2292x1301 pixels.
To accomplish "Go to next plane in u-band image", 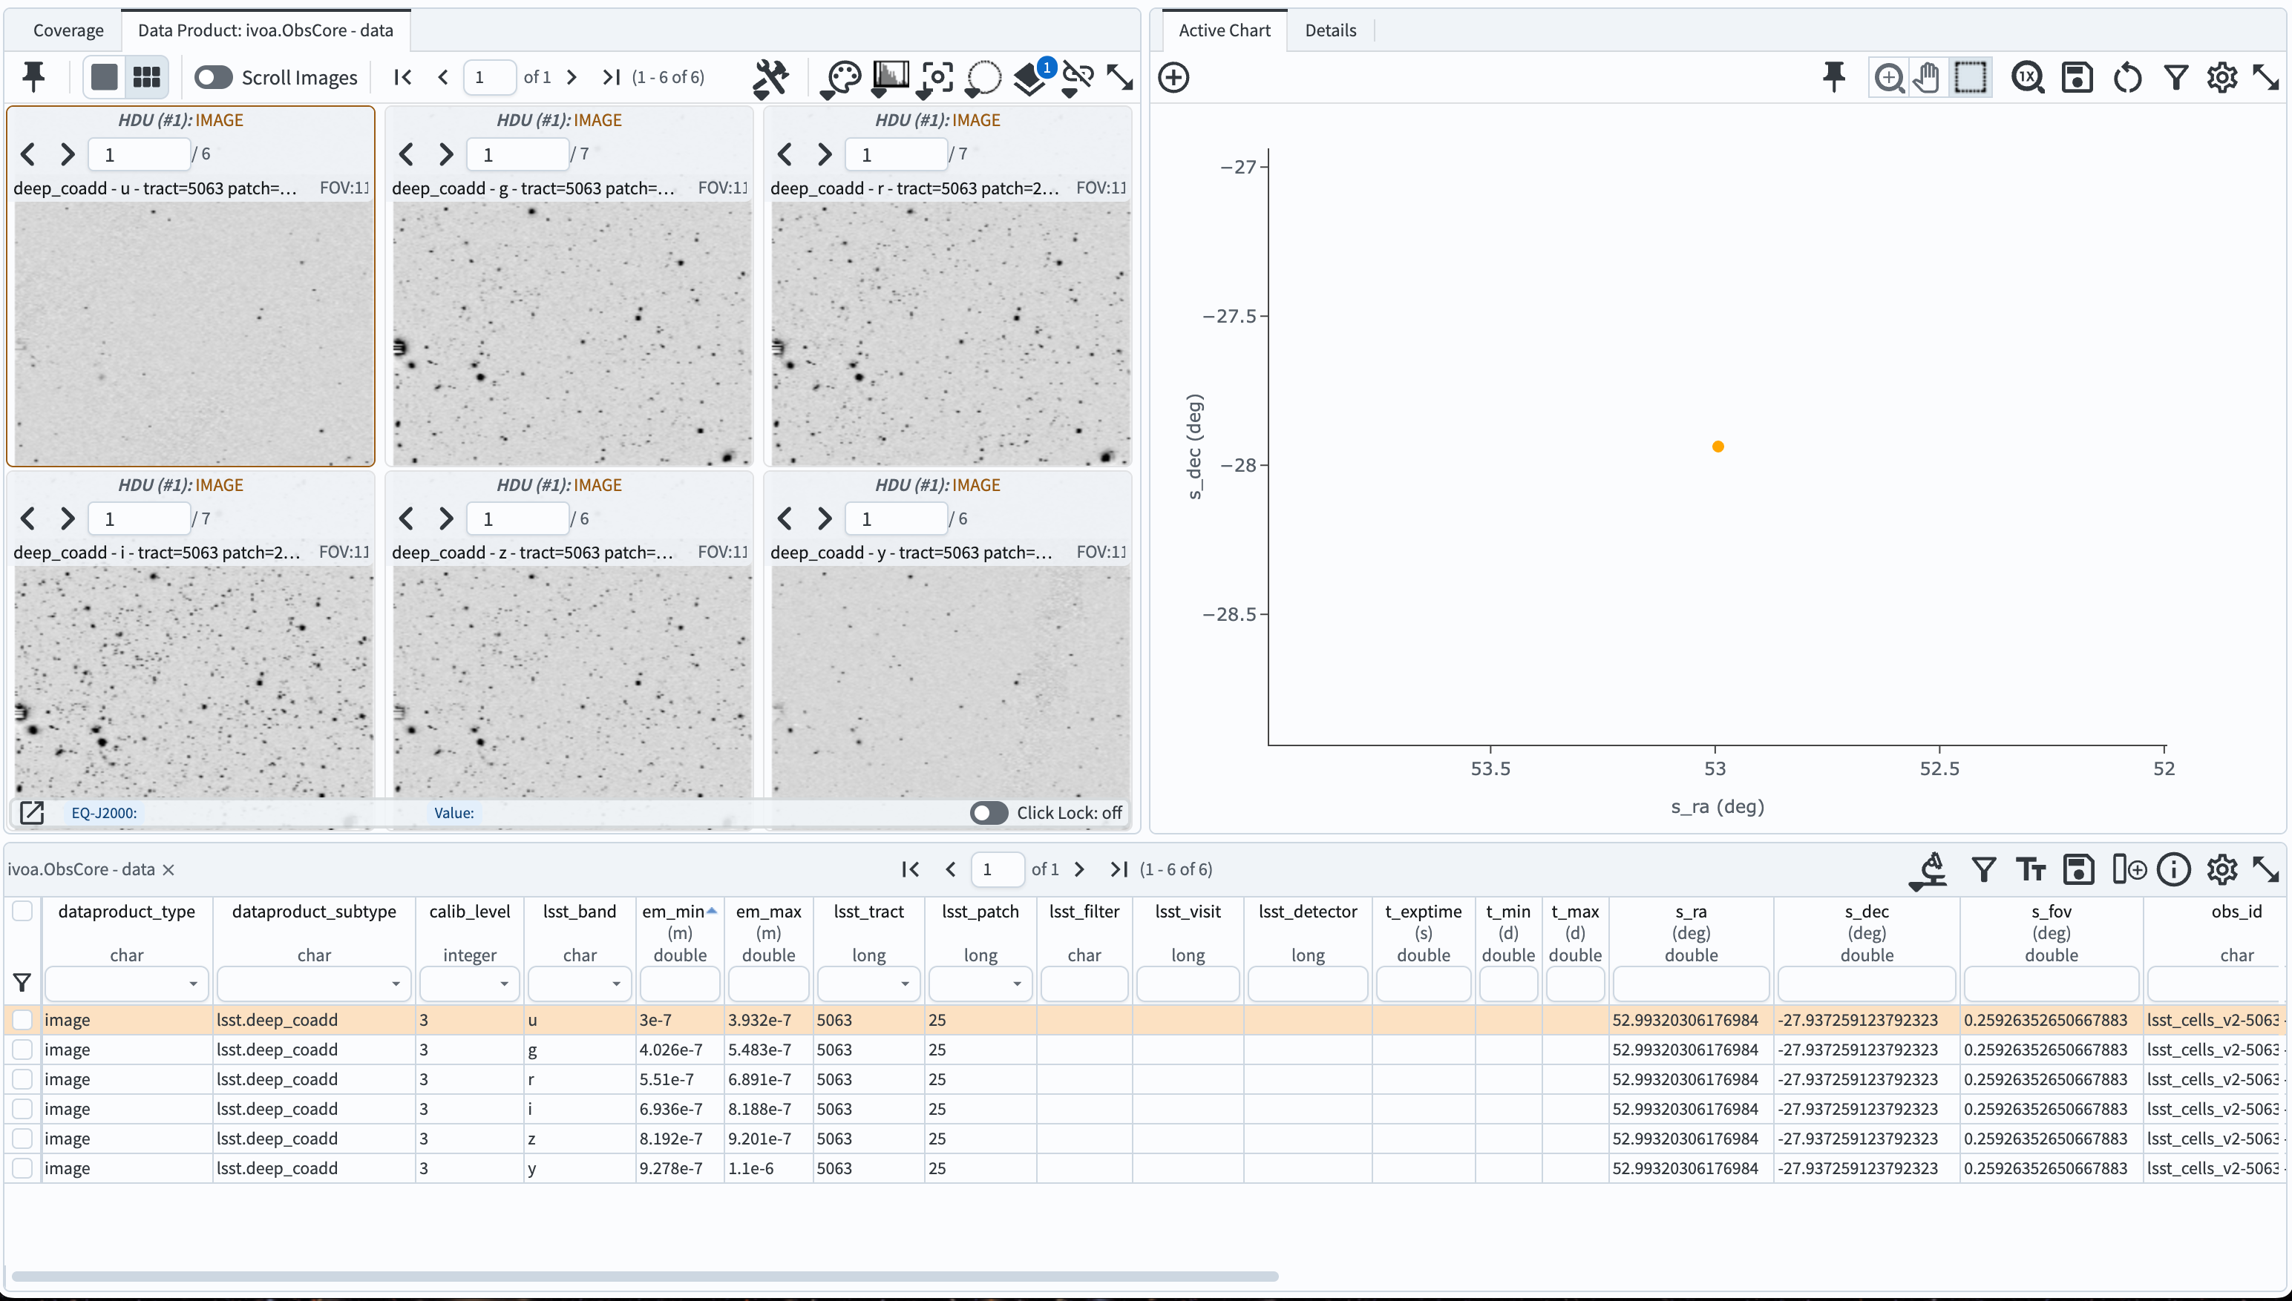I will tap(67, 154).
